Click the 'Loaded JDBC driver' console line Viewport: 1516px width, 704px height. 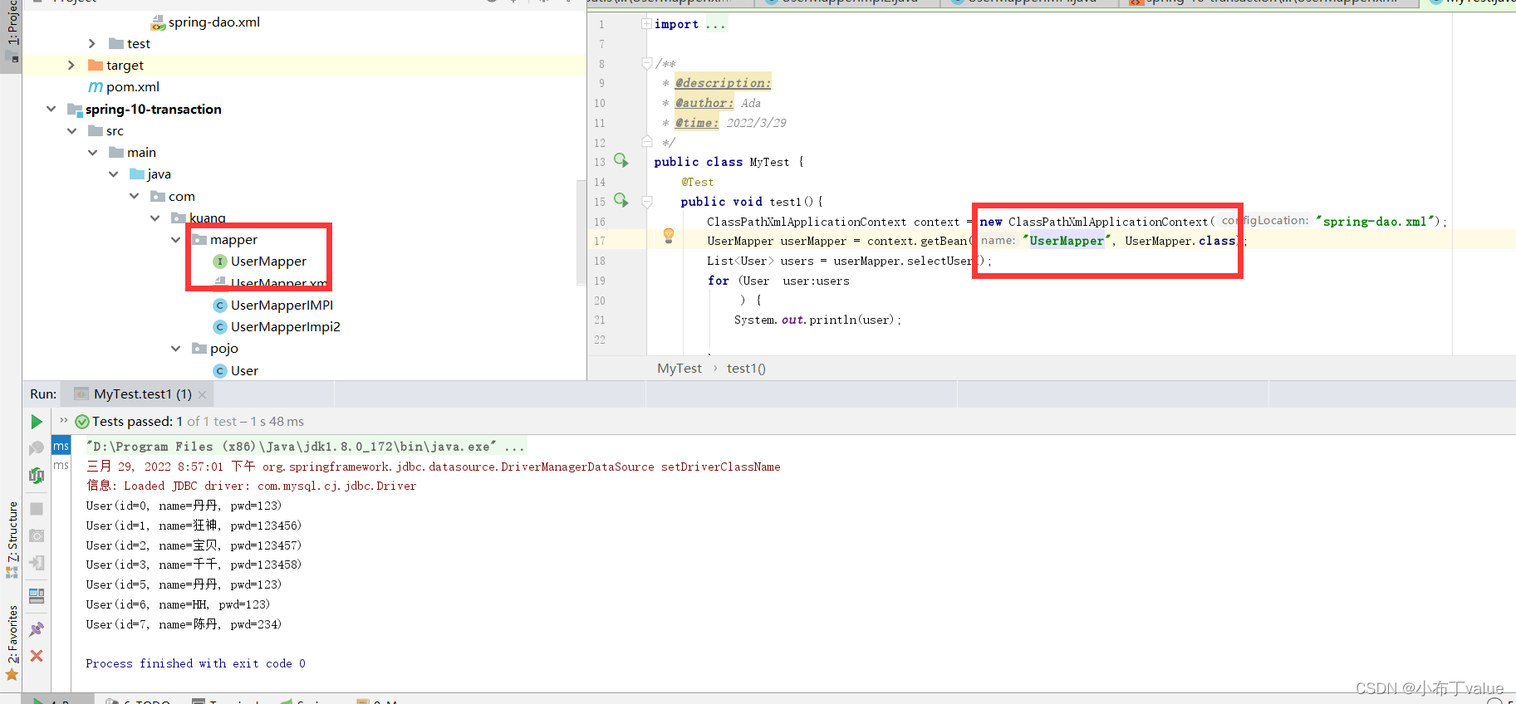(252, 486)
